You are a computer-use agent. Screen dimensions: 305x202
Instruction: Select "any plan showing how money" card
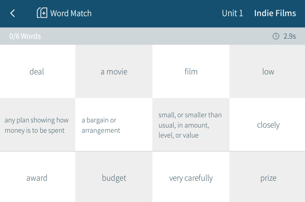37,125
